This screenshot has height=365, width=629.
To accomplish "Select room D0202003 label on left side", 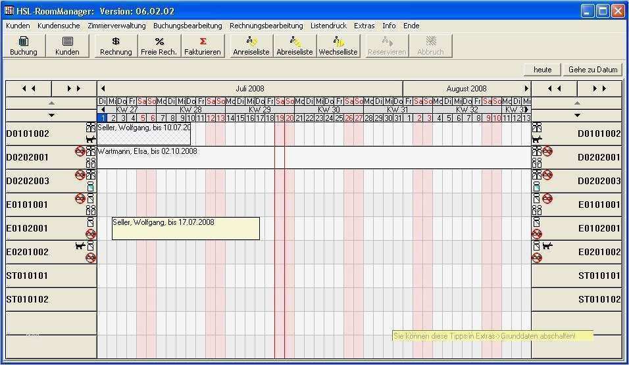I will point(28,181).
